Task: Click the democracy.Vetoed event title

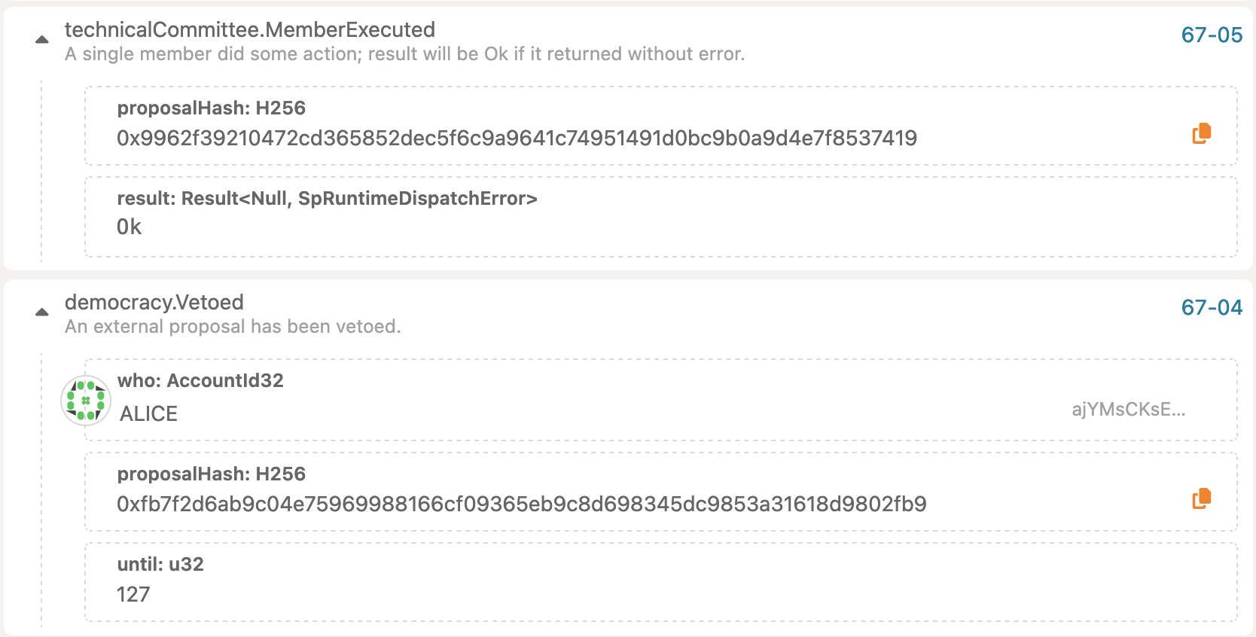Action: click(x=154, y=303)
